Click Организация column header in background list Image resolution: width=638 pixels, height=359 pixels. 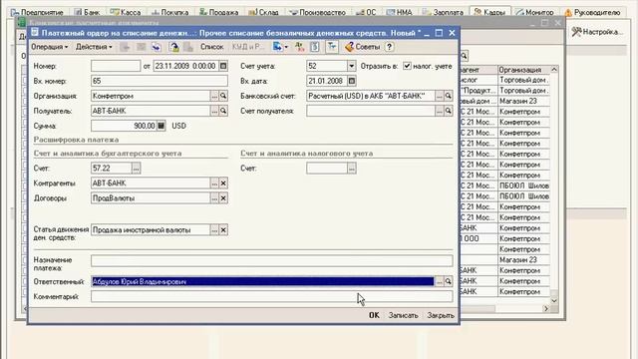523,70
